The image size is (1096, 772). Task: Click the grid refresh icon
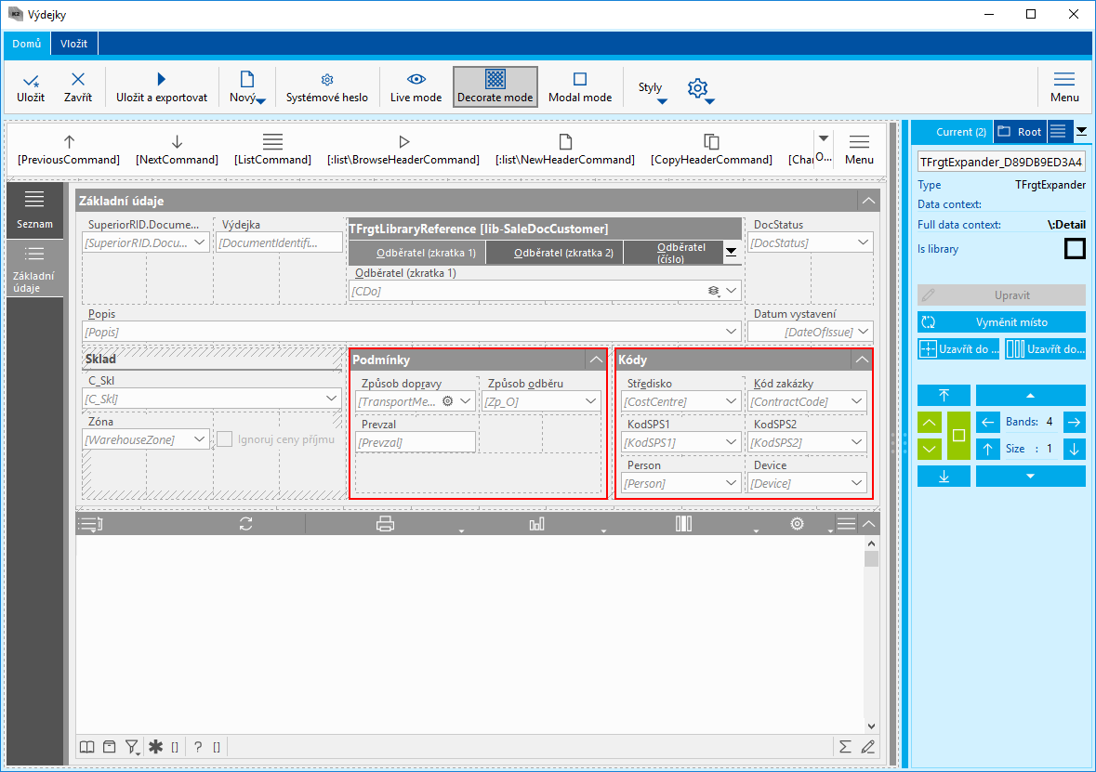[x=245, y=523]
